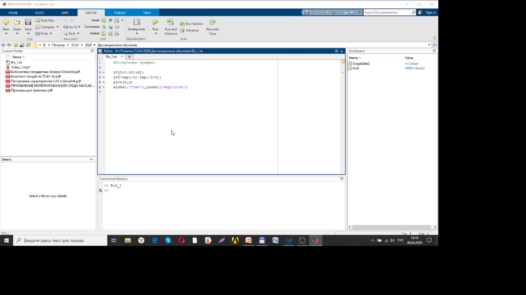This screenshot has height=295, width=526.
Task: Open the address bar folder history dropdown
Action: tap(429, 45)
